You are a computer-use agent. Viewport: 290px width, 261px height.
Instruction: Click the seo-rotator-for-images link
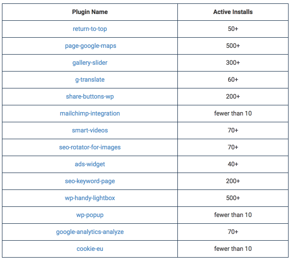[x=90, y=147]
